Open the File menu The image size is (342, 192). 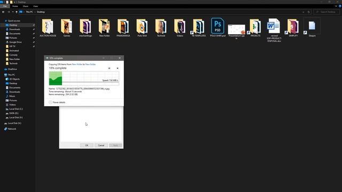pyautogui.click(x=5, y=6)
